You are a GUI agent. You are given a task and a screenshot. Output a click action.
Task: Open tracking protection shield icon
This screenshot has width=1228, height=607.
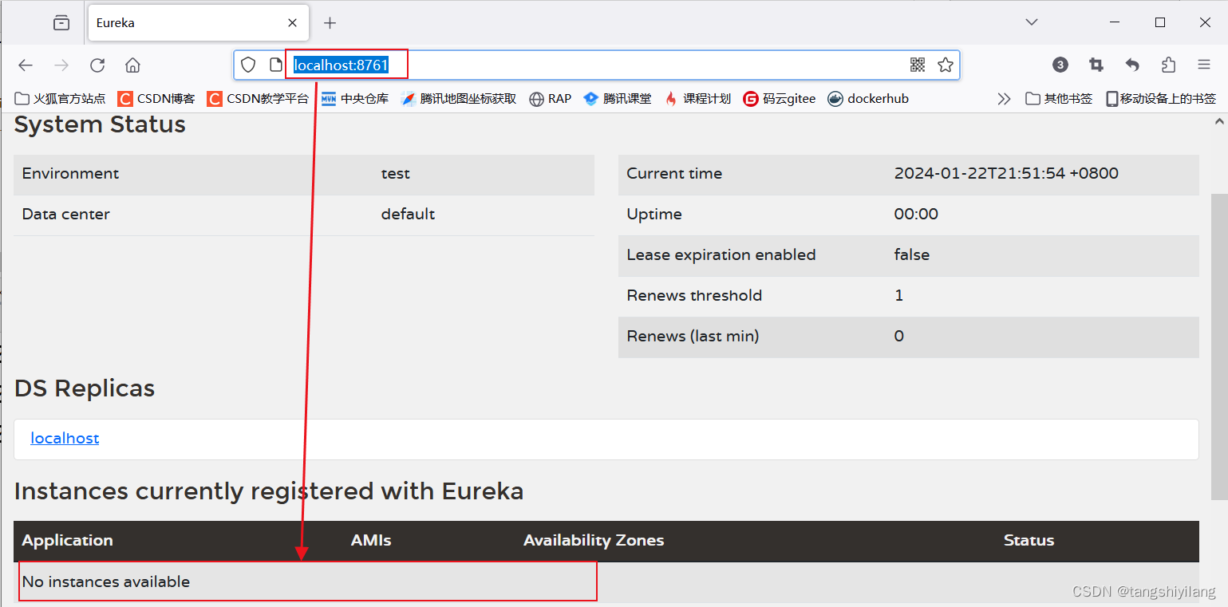(x=248, y=65)
